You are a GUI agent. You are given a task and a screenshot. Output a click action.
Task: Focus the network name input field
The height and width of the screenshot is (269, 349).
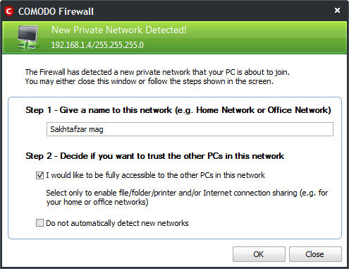190,129
